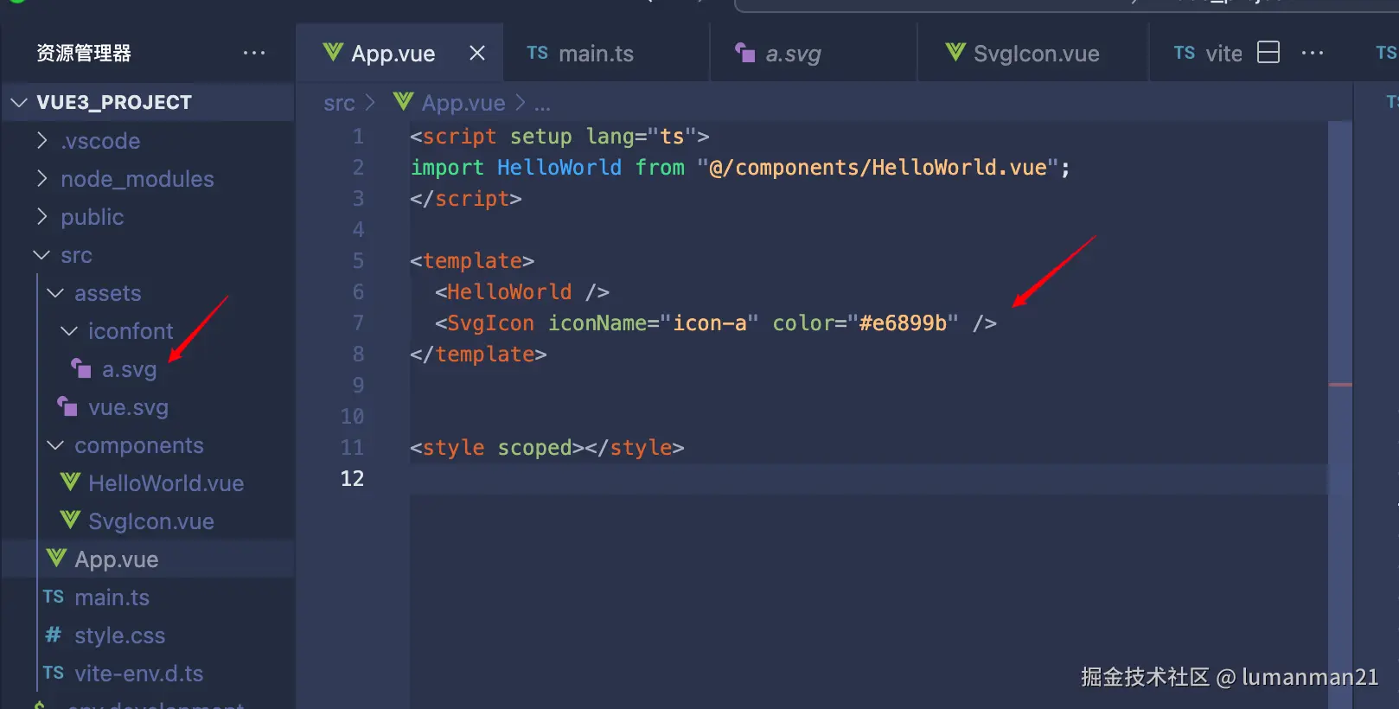Open the editor tabs more actions ellipsis
The height and width of the screenshot is (709, 1399).
(x=1312, y=53)
